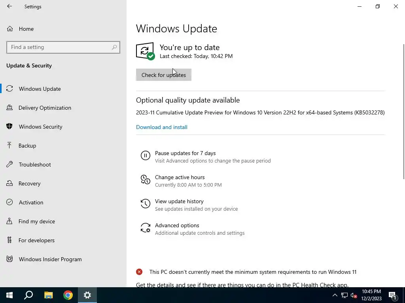Click 'Additional update controls and settings' text
This screenshot has width=405, height=303.
pos(200,233)
